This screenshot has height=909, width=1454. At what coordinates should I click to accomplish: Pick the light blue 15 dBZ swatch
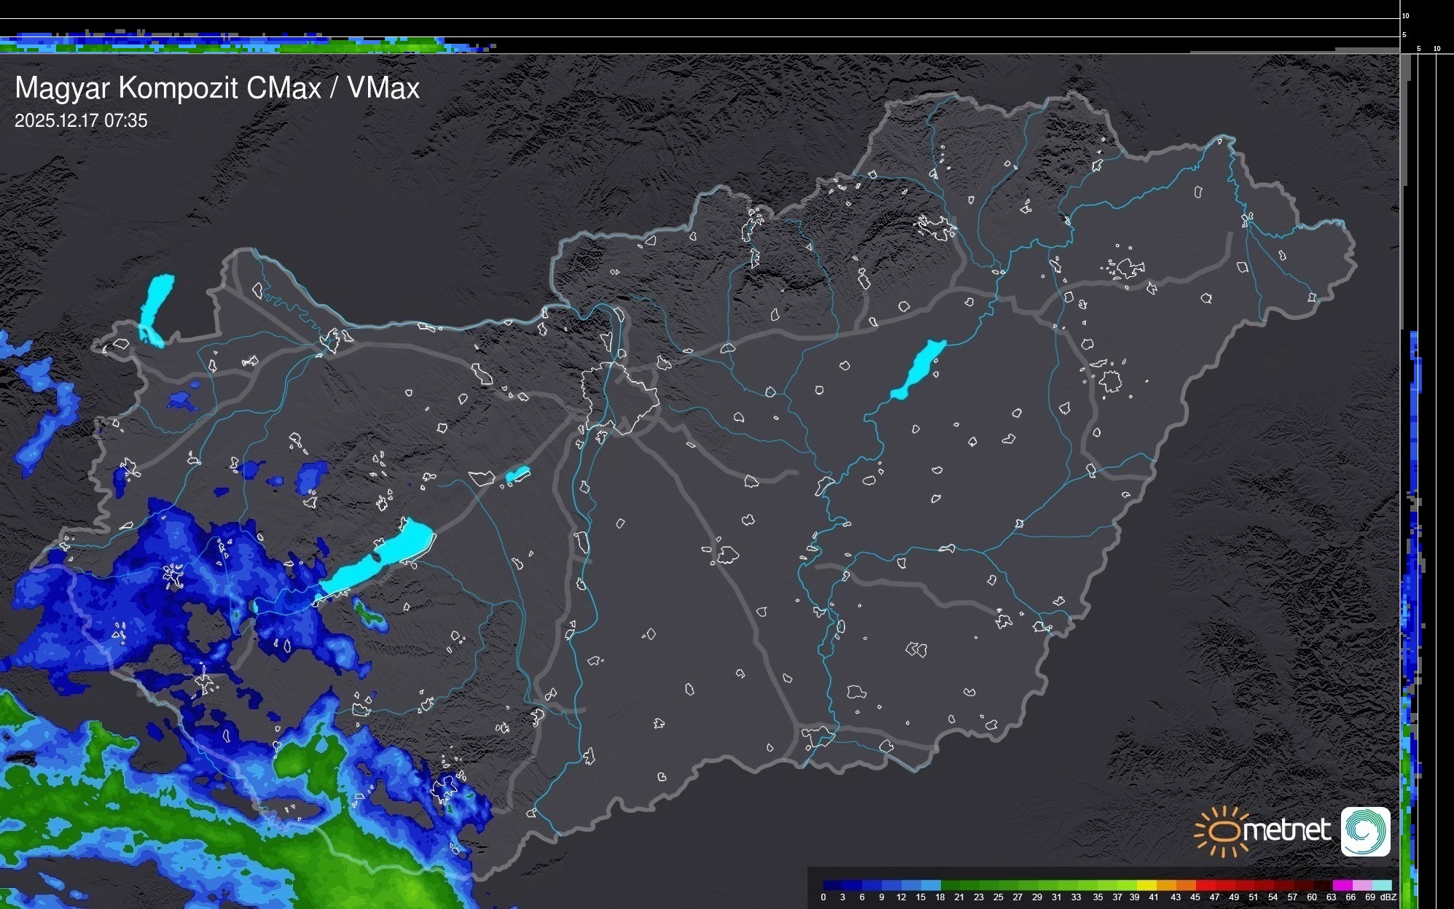pos(931,885)
